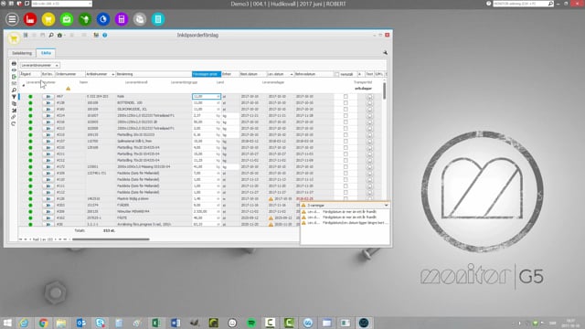585x329 pixels.
Task: Click the highlighted Föreslagen antal column header
Action: pos(207,74)
